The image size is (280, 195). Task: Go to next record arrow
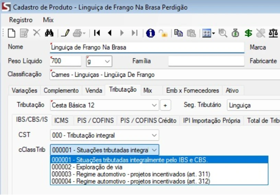click(x=122, y=33)
